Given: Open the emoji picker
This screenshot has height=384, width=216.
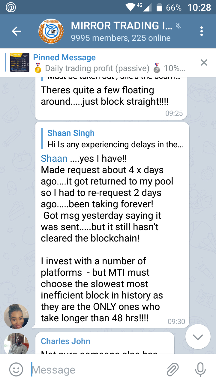Looking at the screenshot, I should pyautogui.click(x=16, y=369).
